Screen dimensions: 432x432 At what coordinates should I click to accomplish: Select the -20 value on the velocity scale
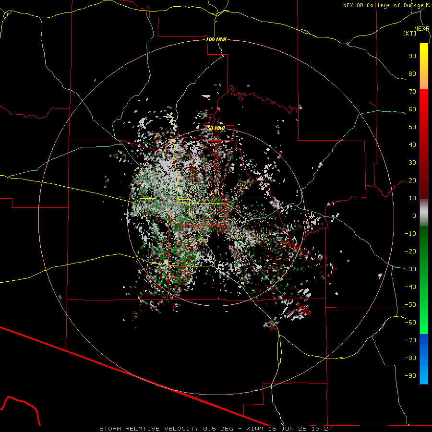pyautogui.click(x=410, y=251)
